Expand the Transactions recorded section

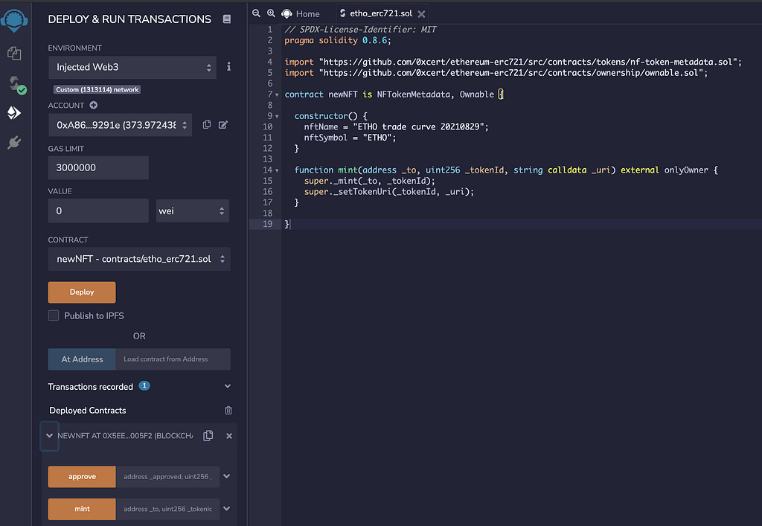pyautogui.click(x=228, y=387)
